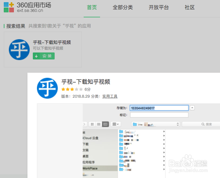Click the 存储为 filename field
Screen dimensions: 220x178
point(159,108)
